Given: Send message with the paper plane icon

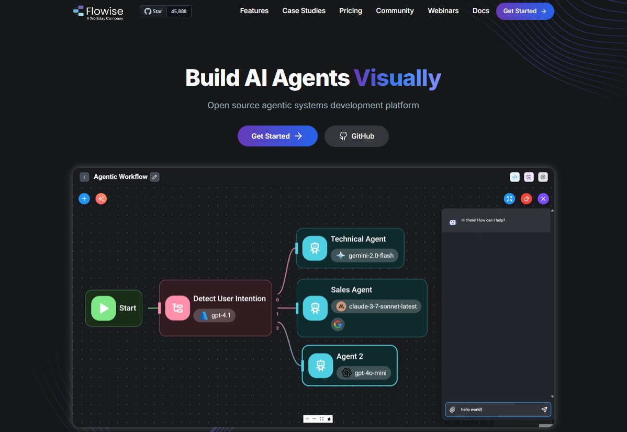Looking at the screenshot, I should (x=544, y=410).
